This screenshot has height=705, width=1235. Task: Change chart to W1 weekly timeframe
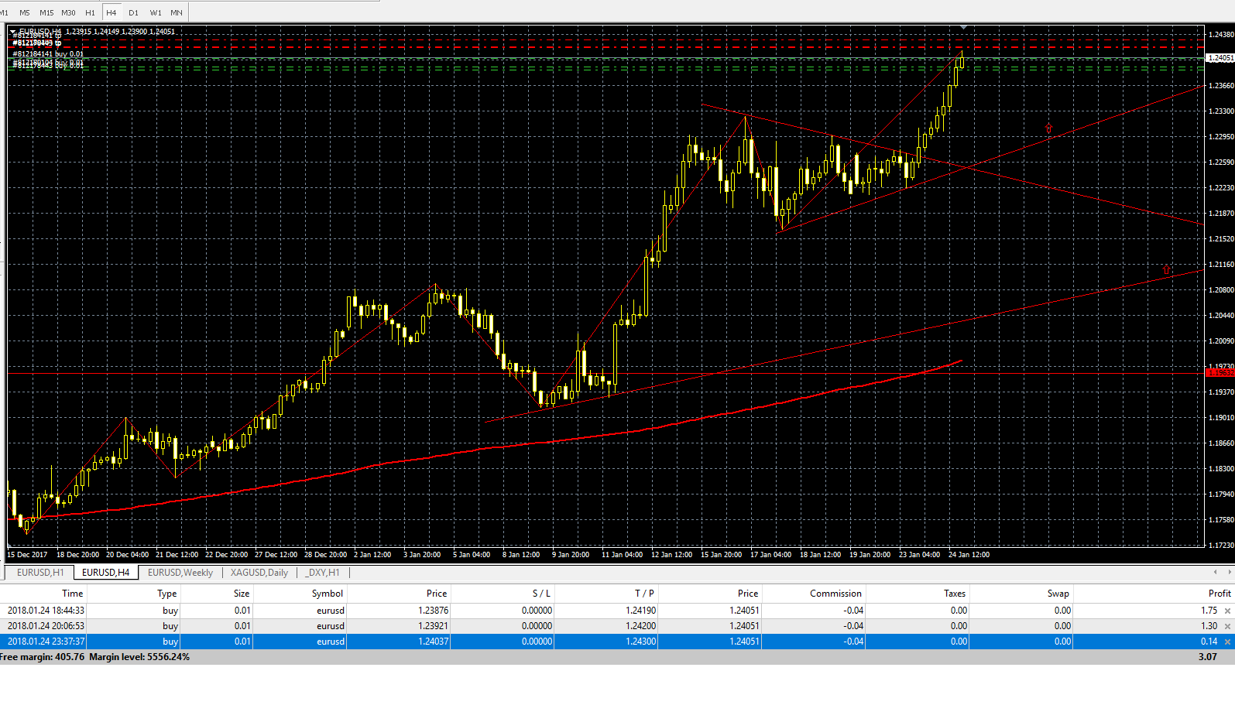pyautogui.click(x=156, y=12)
